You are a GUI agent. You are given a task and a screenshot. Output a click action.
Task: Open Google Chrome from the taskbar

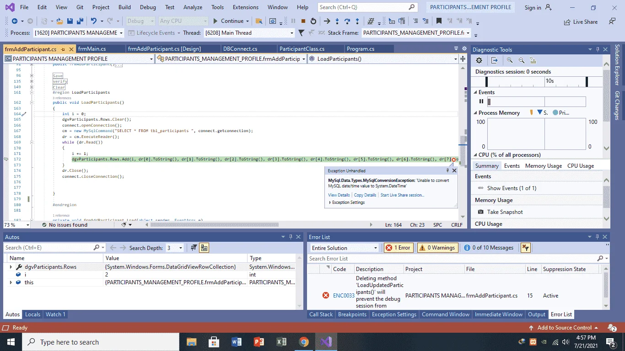pos(304,342)
